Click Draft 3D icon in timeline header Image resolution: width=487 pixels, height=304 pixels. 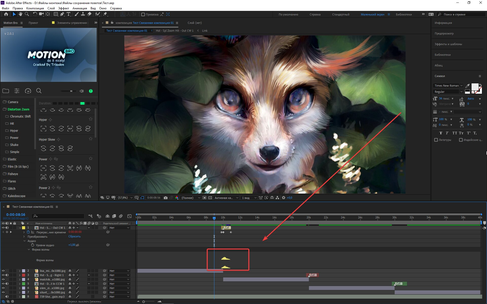point(99,216)
